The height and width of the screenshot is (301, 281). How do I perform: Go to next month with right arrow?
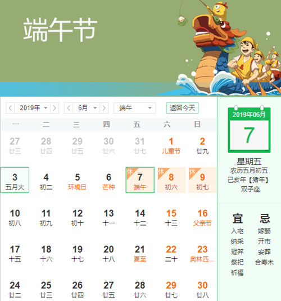pyautogui.click(x=104, y=108)
